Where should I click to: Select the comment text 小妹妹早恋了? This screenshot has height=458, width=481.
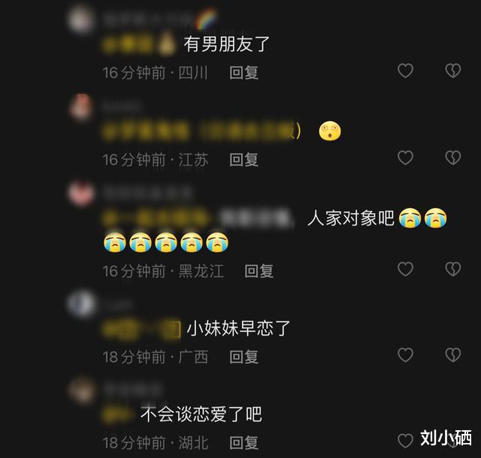pyautogui.click(x=238, y=328)
